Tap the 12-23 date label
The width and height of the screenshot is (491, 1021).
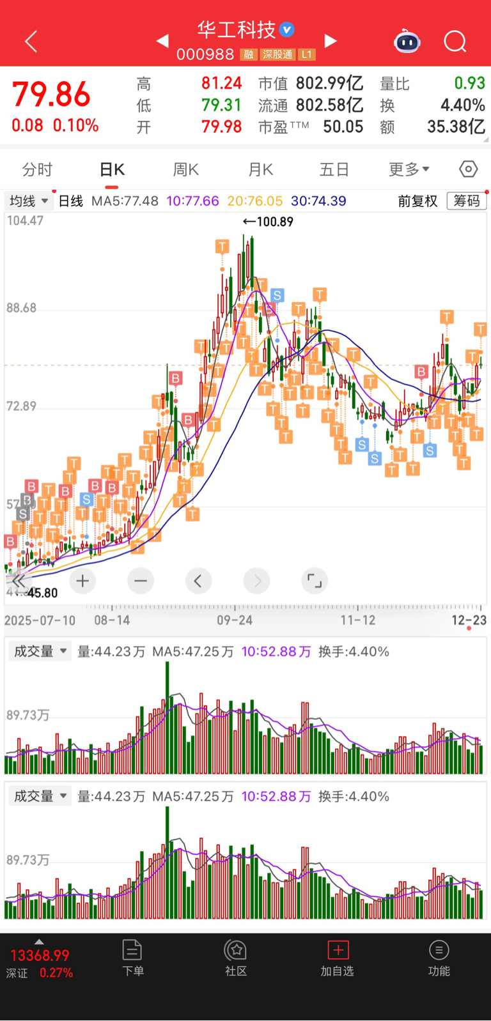pyautogui.click(x=469, y=620)
